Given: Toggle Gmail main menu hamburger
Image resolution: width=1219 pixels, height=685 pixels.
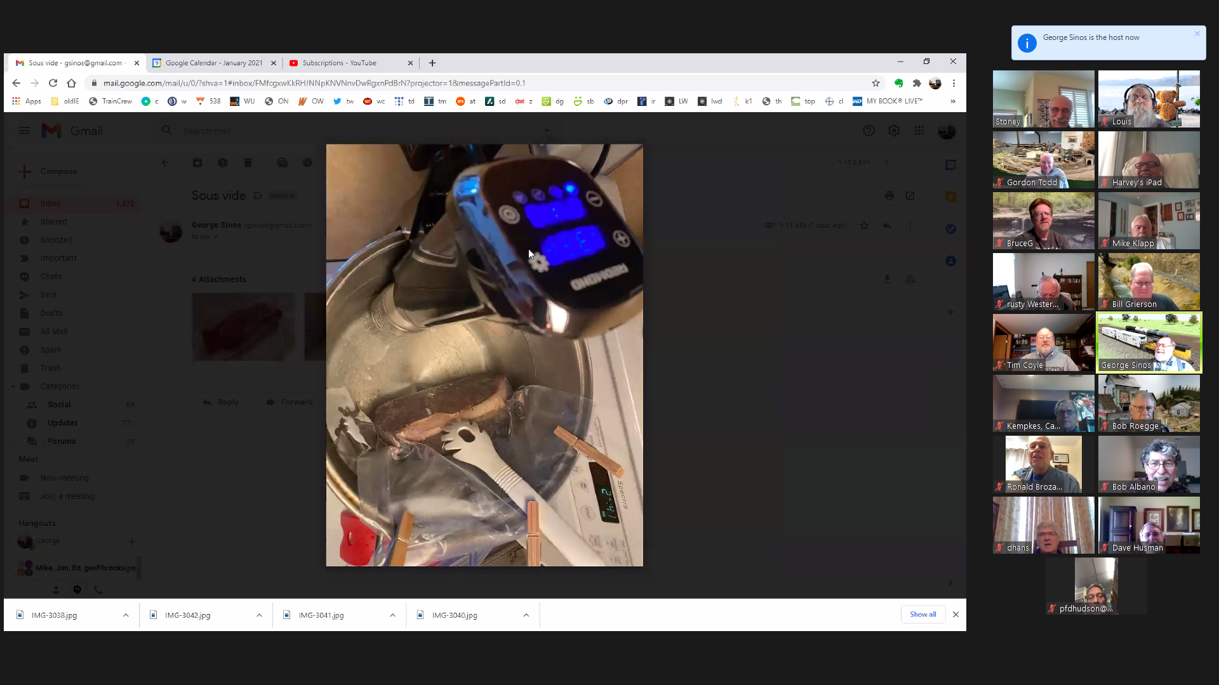Looking at the screenshot, I should click(x=24, y=131).
